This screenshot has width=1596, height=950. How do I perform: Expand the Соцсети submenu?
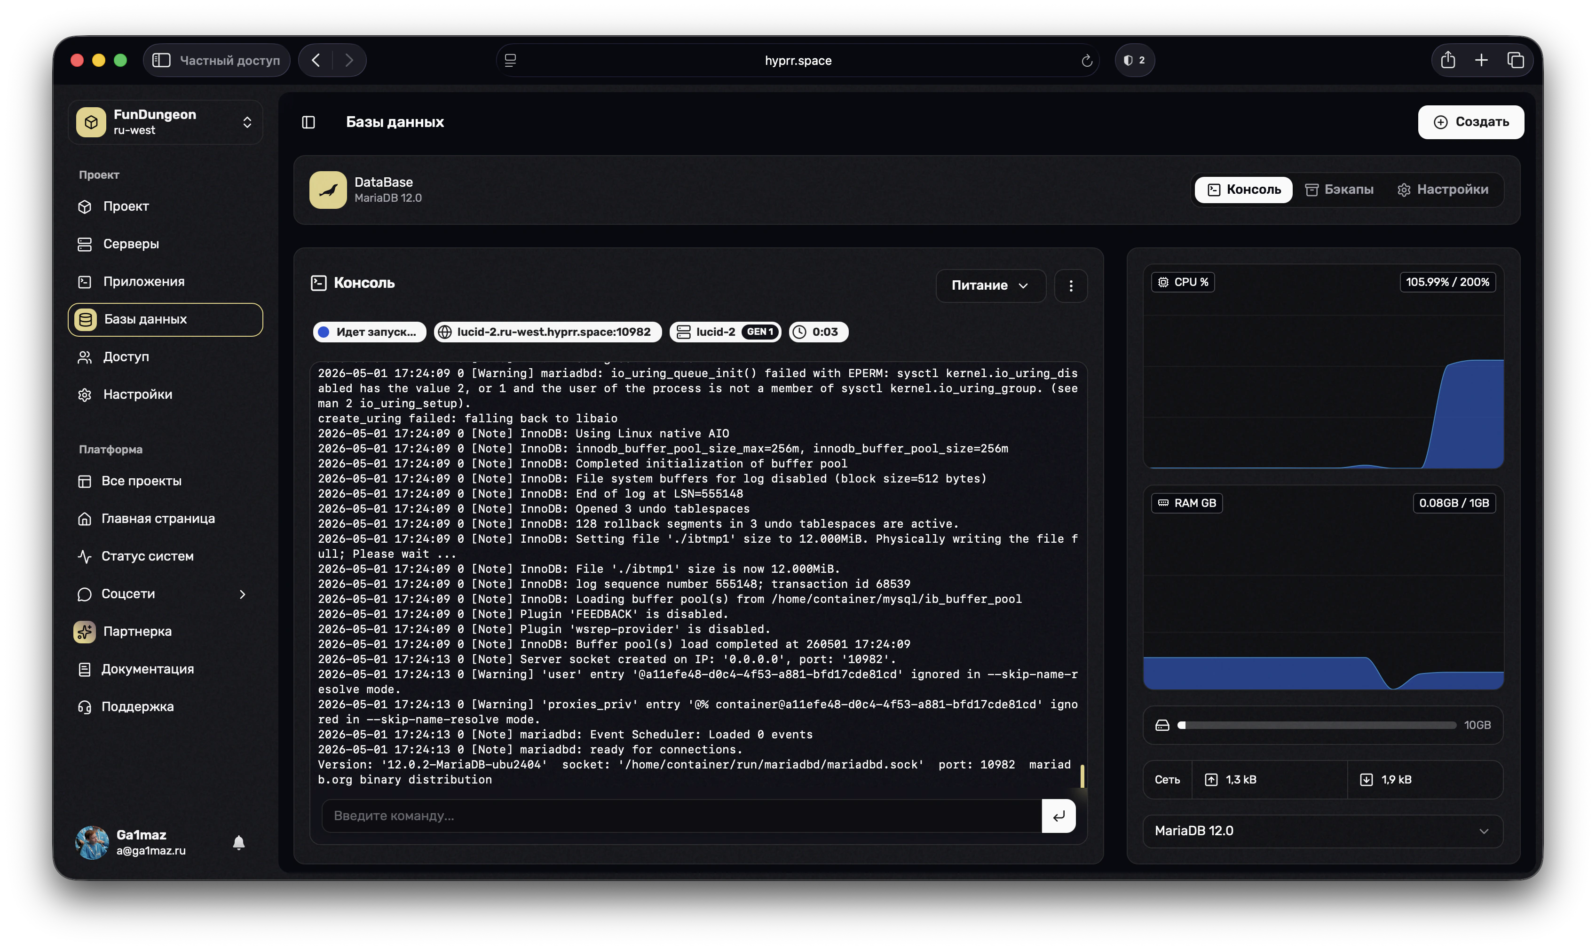coord(165,594)
